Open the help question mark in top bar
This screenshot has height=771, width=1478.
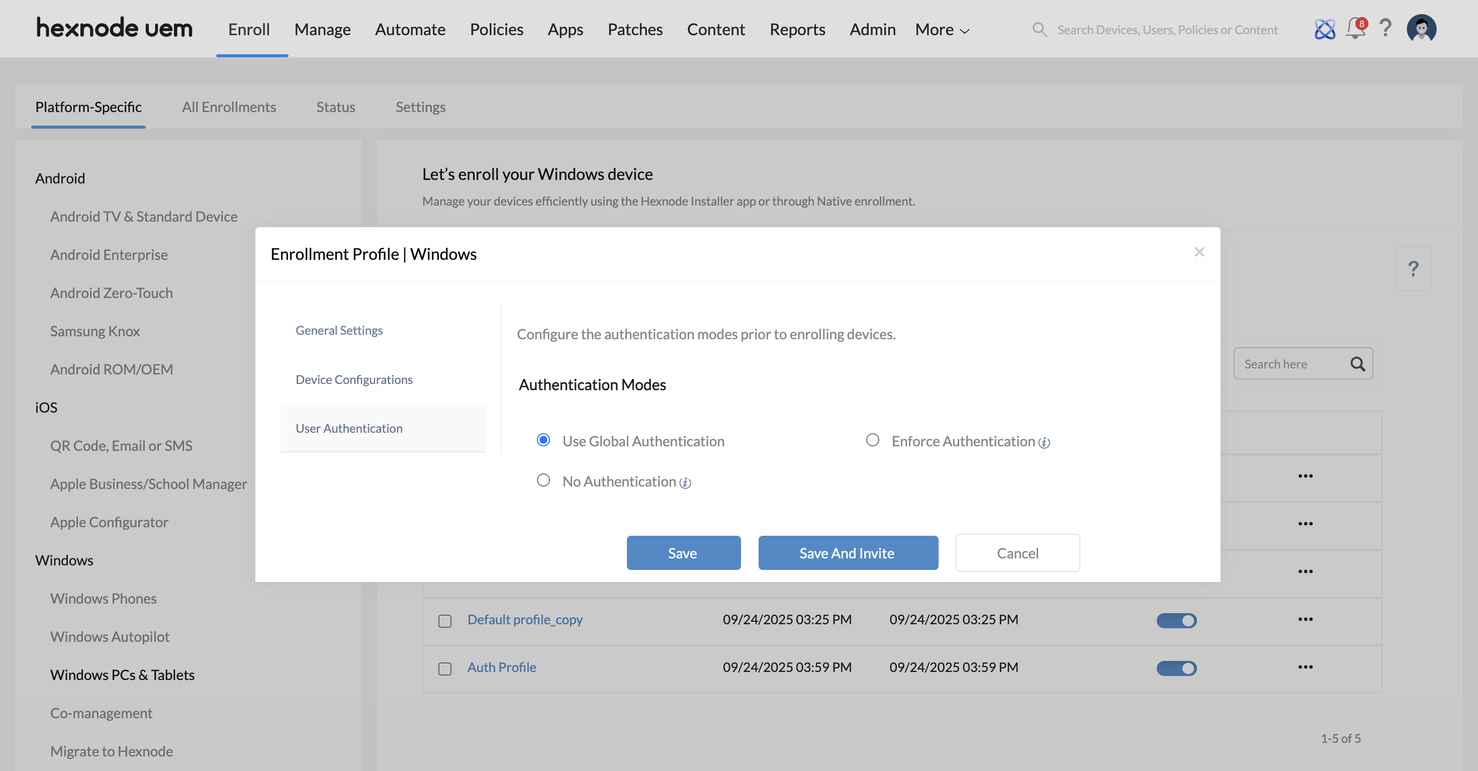(x=1385, y=28)
